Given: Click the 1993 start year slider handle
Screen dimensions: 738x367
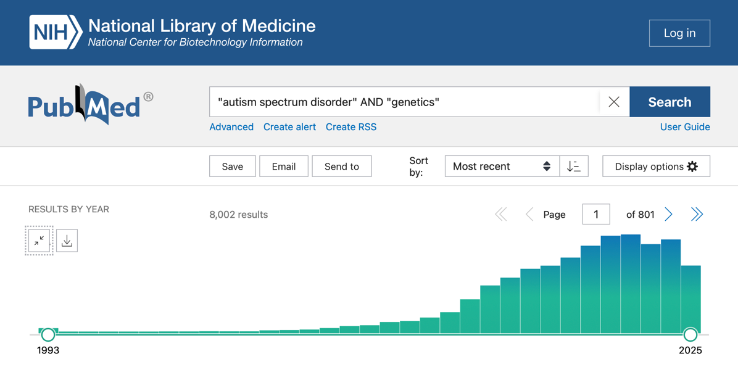Looking at the screenshot, I should coord(48,335).
